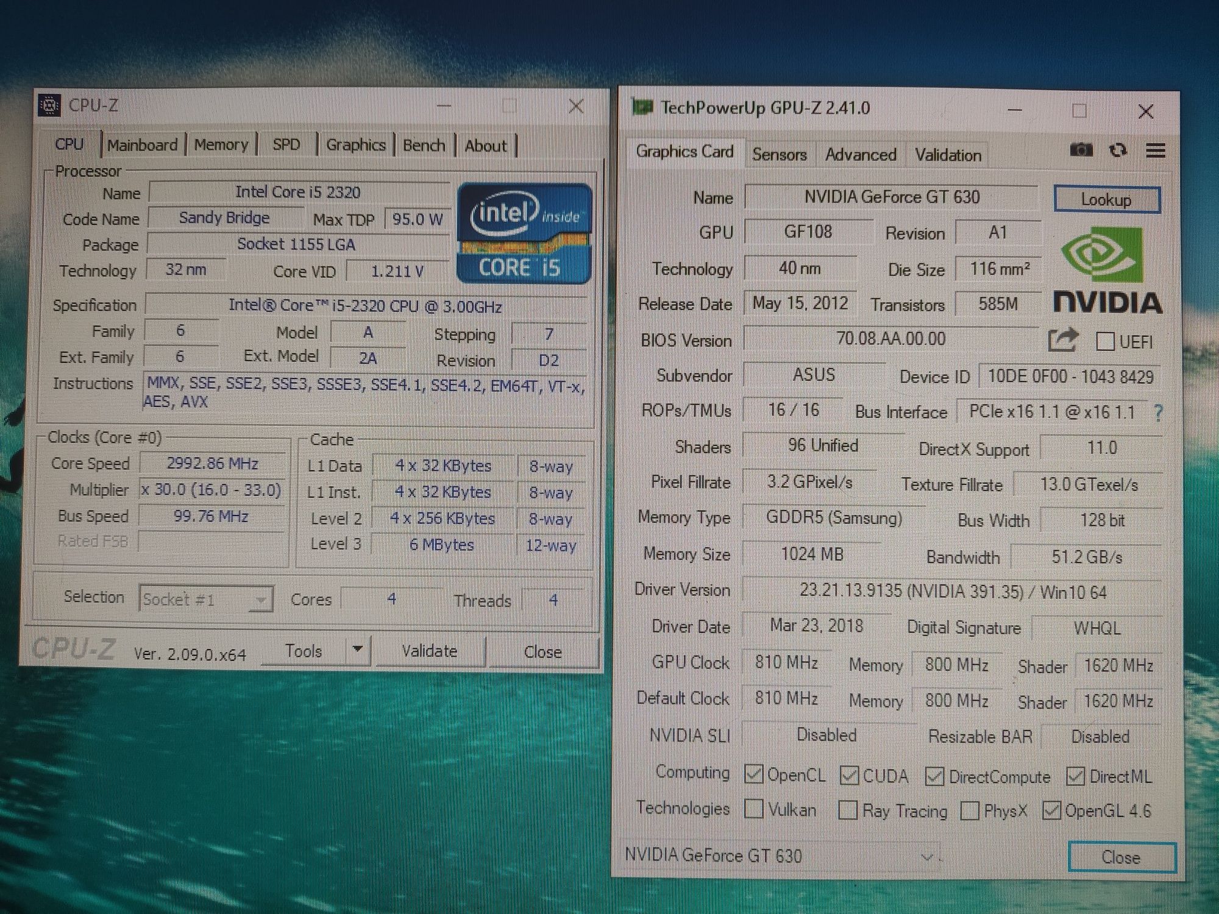Image resolution: width=1219 pixels, height=914 pixels.
Task: Open the Advanced tab in GPU-Z
Action: 861,155
